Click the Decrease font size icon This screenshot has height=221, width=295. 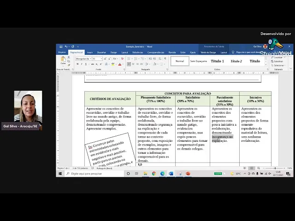[x=109, y=59]
